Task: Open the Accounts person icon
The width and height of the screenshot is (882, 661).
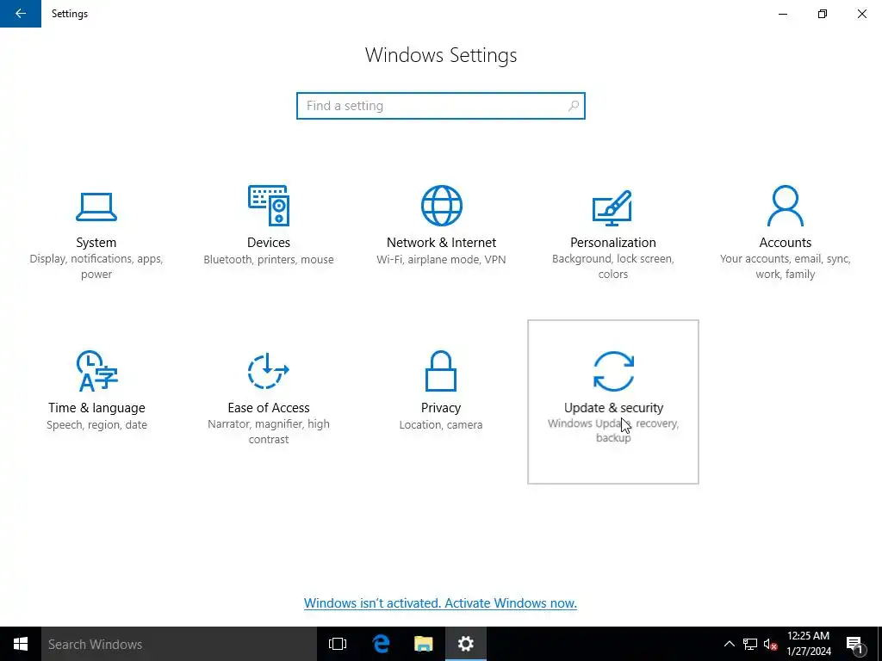Action: point(786,206)
